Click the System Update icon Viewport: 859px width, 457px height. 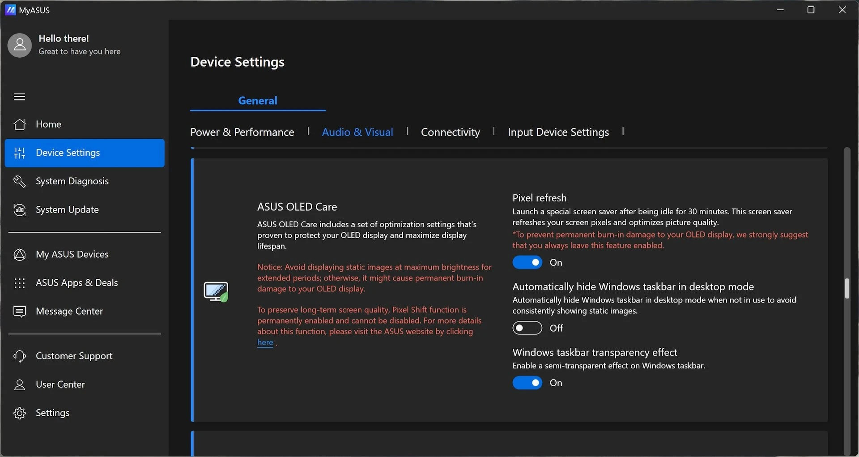tap(20, 210)
